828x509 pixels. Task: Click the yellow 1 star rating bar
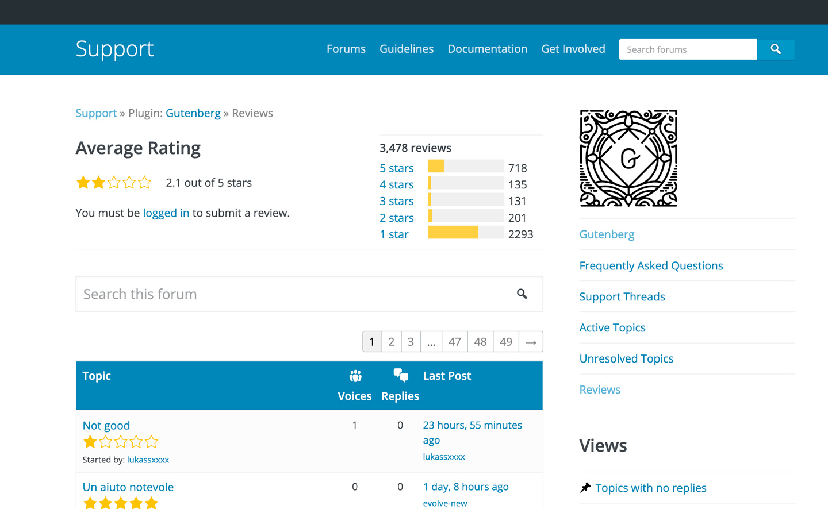[453, 233]
